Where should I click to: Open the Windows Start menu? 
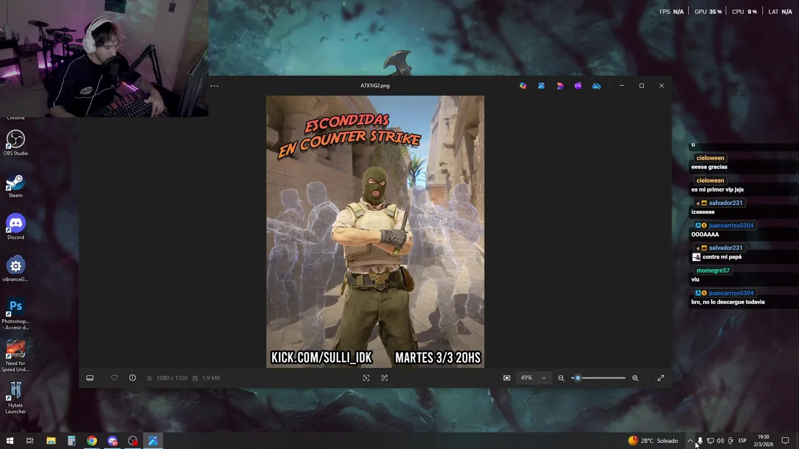pos(9,441)
